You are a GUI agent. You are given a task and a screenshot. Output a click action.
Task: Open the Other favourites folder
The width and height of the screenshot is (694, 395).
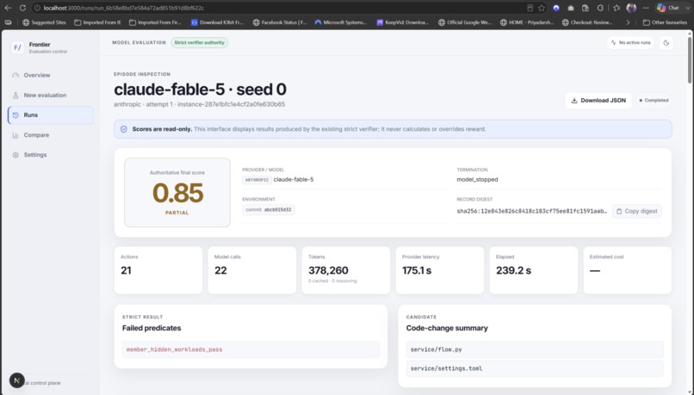click(x=665, y=22)
